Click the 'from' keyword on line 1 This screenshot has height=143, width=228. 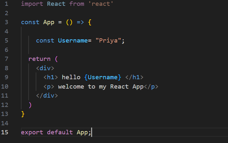77,4
